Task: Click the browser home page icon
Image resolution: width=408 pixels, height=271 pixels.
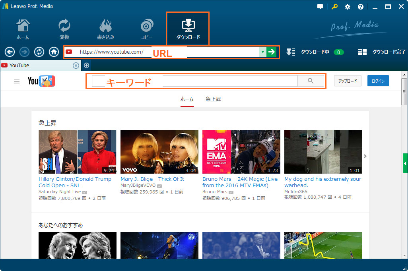Action: 54,52
